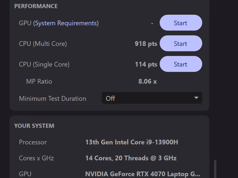Open the System Requirements link
Viewport: 238px width, 178px height.
(66, 23)
